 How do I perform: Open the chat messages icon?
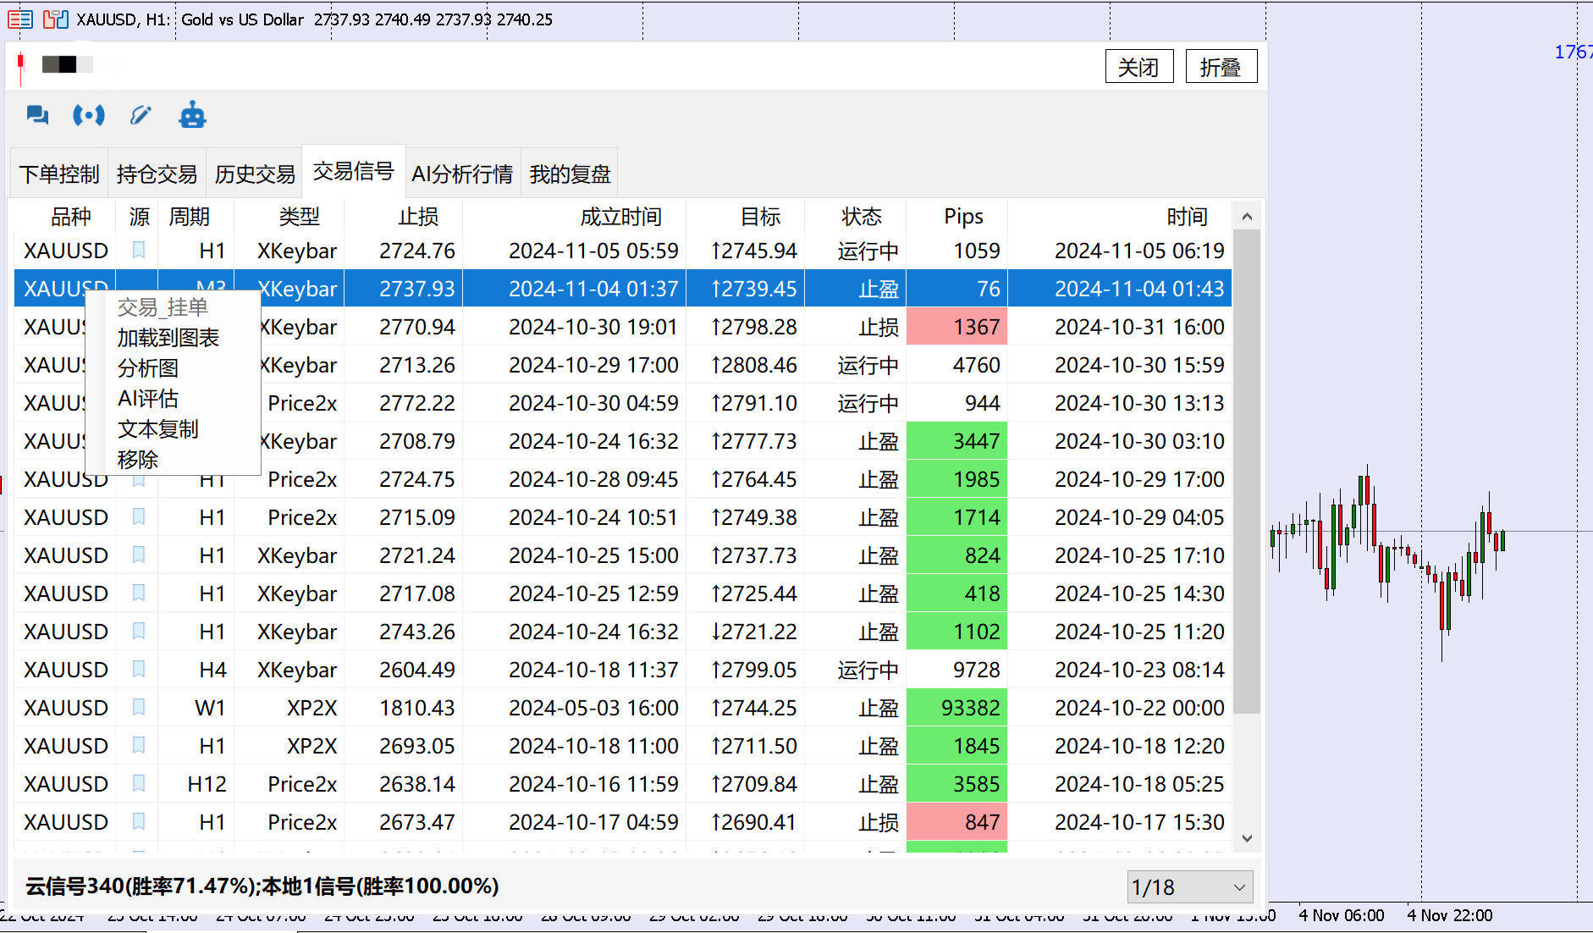pos(37,115)
